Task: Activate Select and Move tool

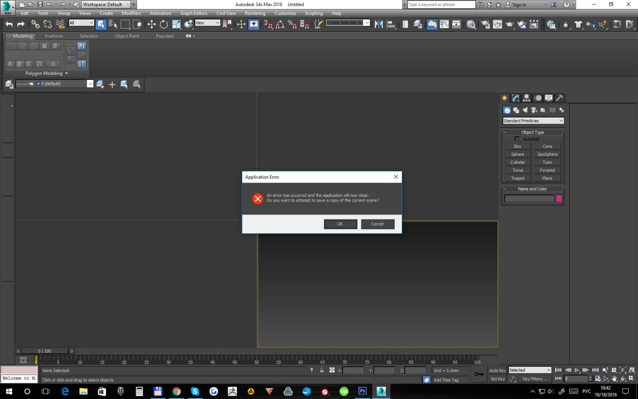Action: point(152,24)
